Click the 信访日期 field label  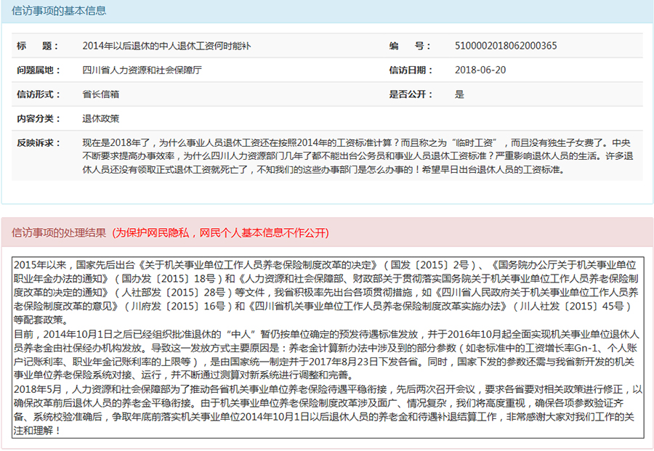411,70
